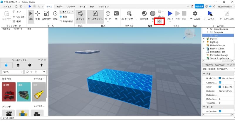Image resolution: width=235 pixels, height=122 pixels.
Task: Click the cloud save status icon
Action: point(210,6)
